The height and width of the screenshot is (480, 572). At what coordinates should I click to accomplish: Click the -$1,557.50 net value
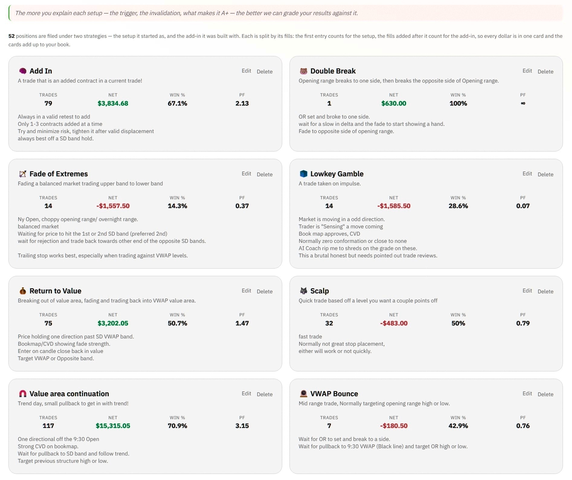point(113,206)
